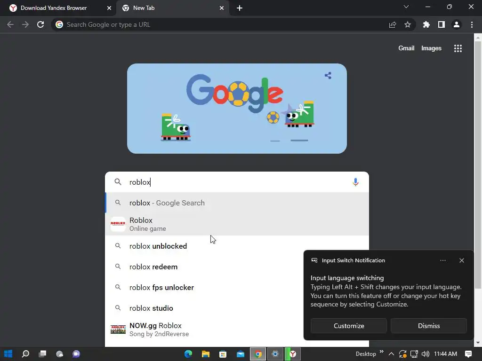Reload the current page
The image size is (482, 361).
[40, 24]
